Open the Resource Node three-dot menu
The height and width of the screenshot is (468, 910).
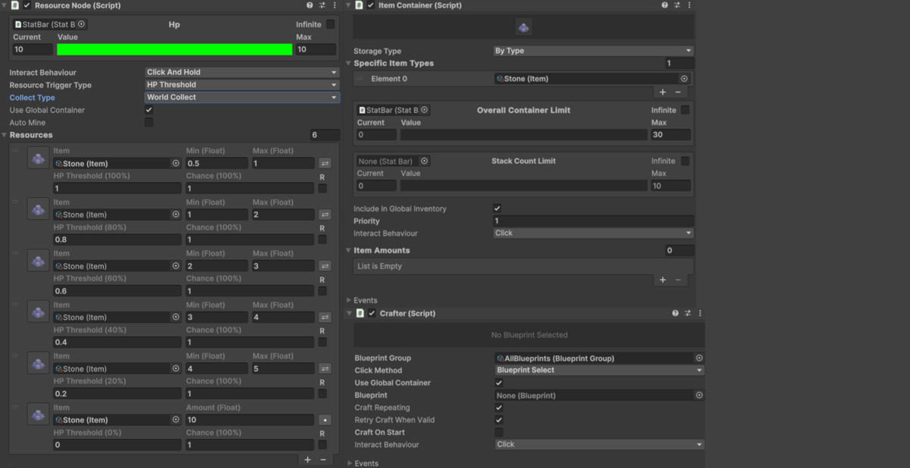[334, 5]
